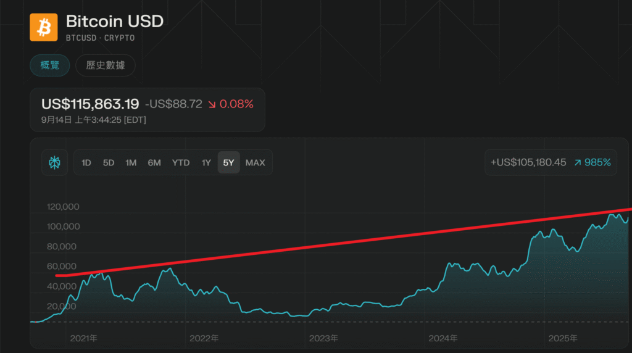Select the 1D time range
The height and width of the screenshot is (353, 632).
[86, 163]
